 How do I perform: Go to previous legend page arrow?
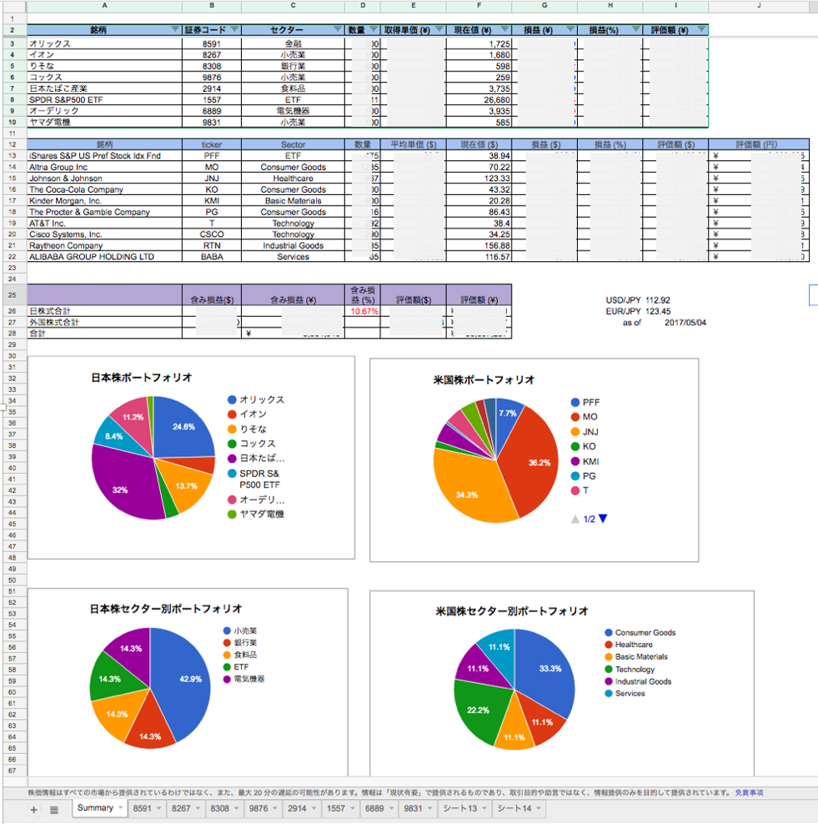click(x=575, y=519)
